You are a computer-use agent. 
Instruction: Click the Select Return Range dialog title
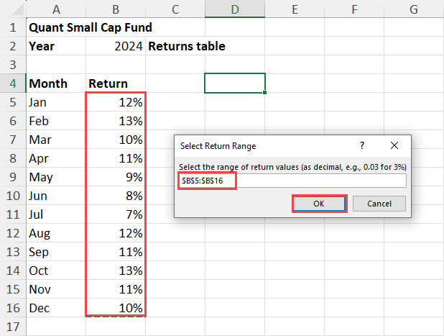tap(218, 146)
